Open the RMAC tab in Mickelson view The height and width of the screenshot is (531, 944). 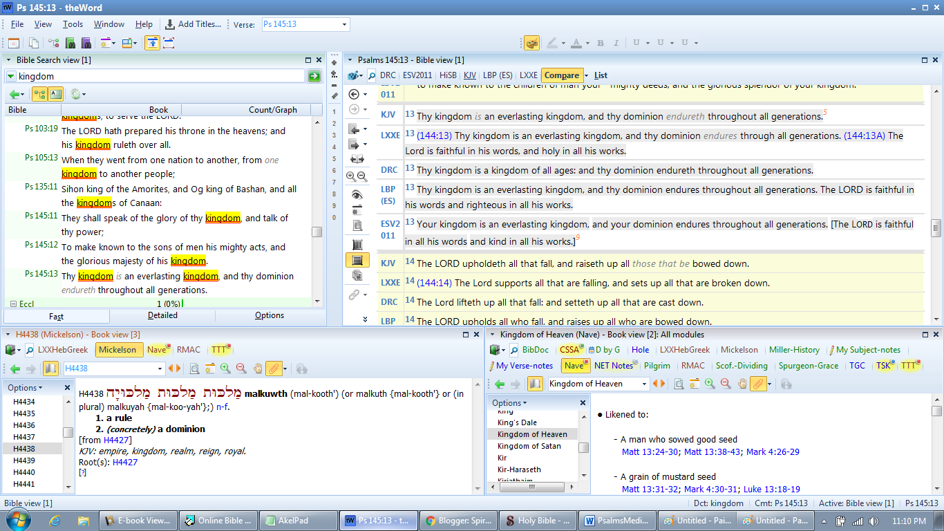[189, 350]
